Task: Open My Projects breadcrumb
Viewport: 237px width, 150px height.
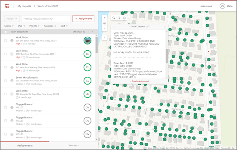Action: point(24,6)
